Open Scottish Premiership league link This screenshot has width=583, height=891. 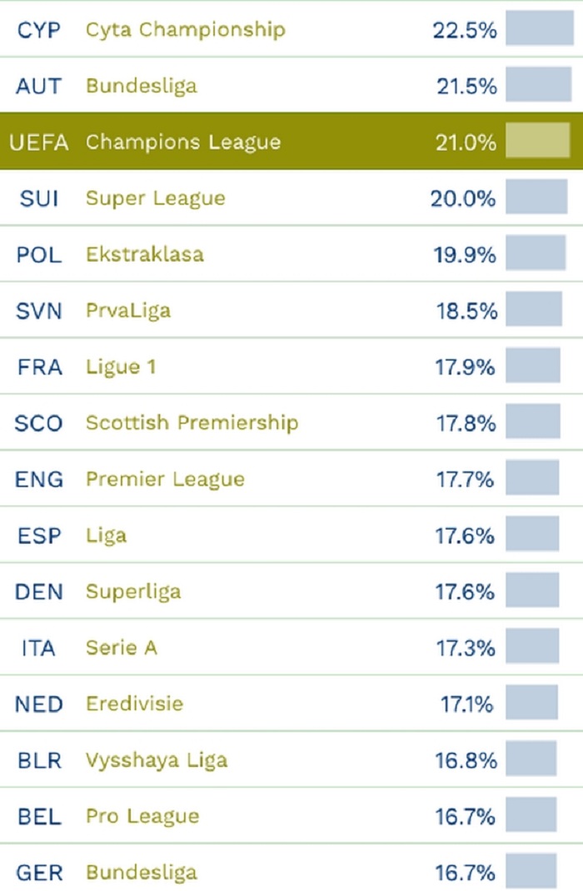tap(192, 423)
